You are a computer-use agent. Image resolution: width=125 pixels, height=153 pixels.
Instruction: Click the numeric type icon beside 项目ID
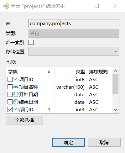pos(16,79)
